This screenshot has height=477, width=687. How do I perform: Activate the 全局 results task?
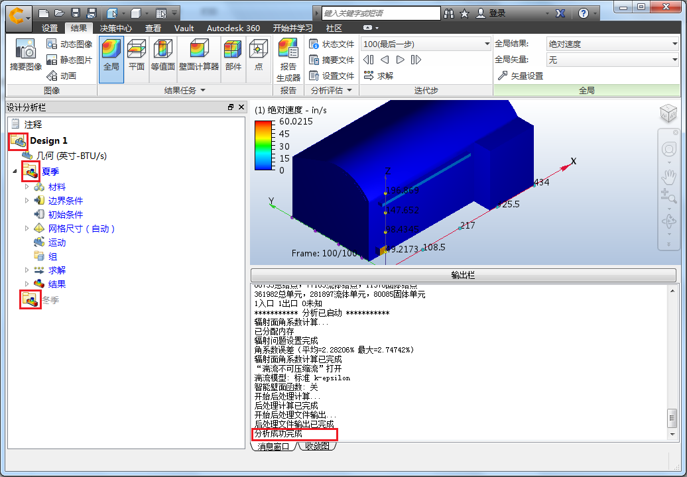tap(111, 59)
